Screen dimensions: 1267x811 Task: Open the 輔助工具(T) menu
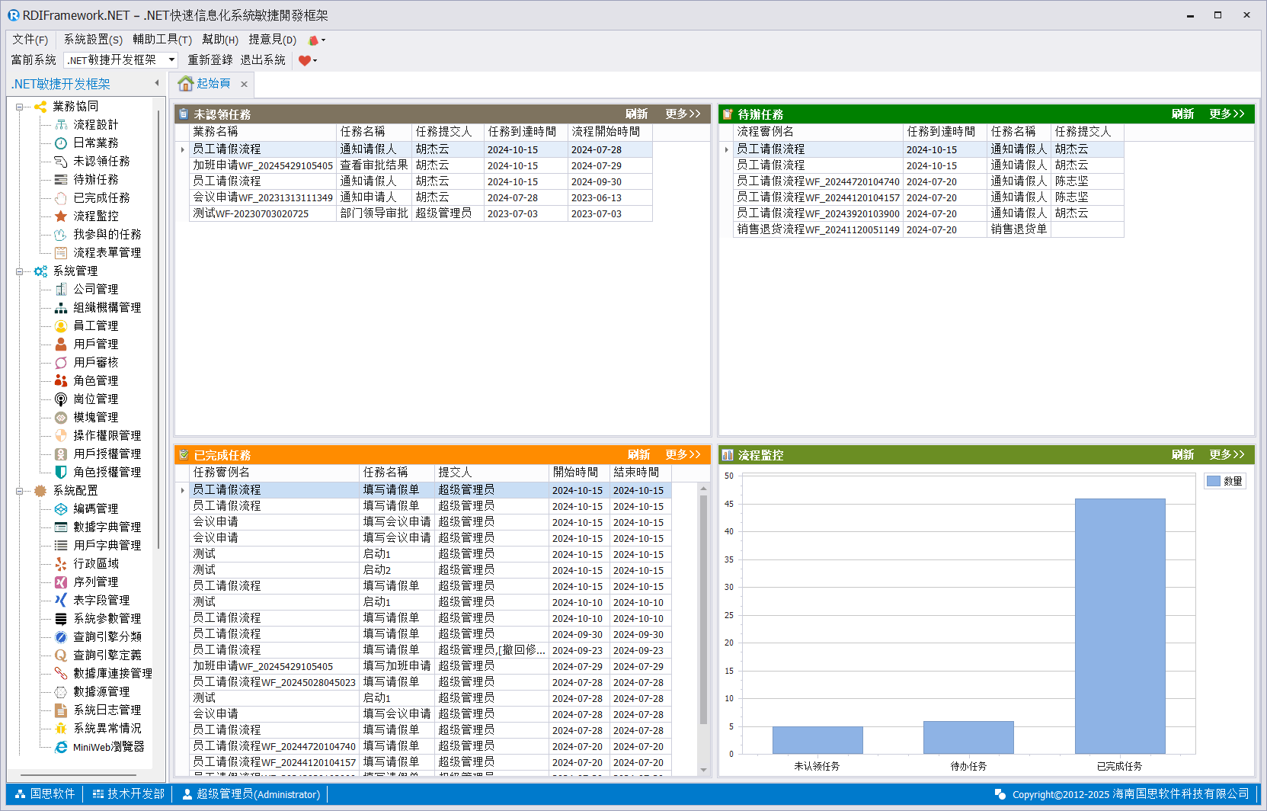(162, 40)
